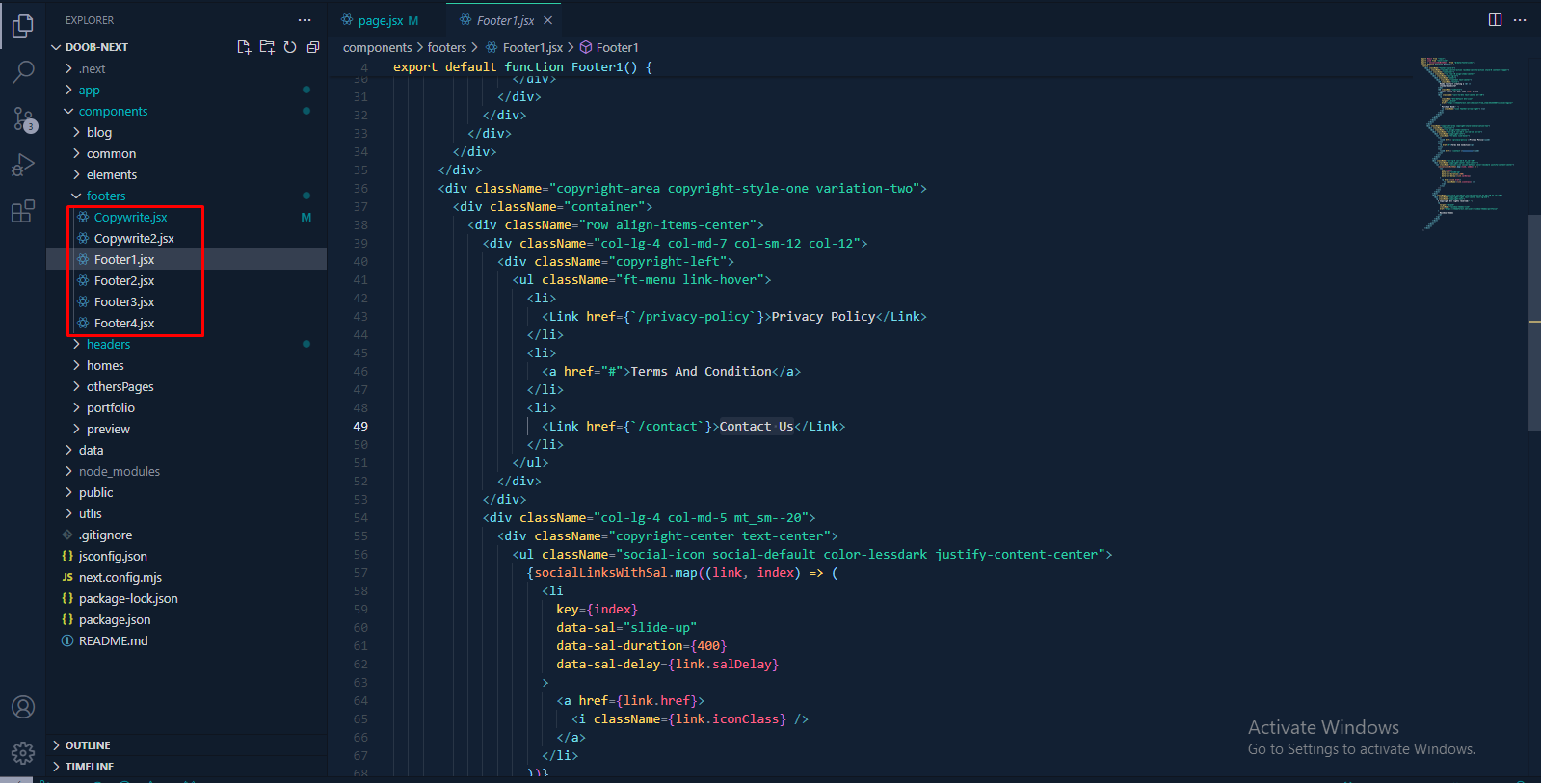Viewport: 1541px width, 783px height.
Task: Select the Footer1.jsx editor tab
Action: [x=504, y=20]
